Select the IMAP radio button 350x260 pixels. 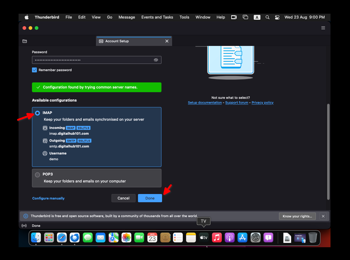(37, 113)
